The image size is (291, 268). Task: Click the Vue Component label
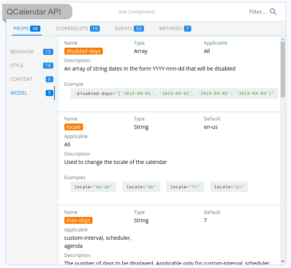point(137,12)
